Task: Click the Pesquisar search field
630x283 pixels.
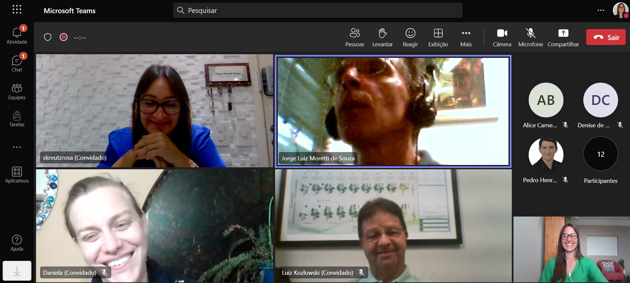Action: tap(317, 10)
